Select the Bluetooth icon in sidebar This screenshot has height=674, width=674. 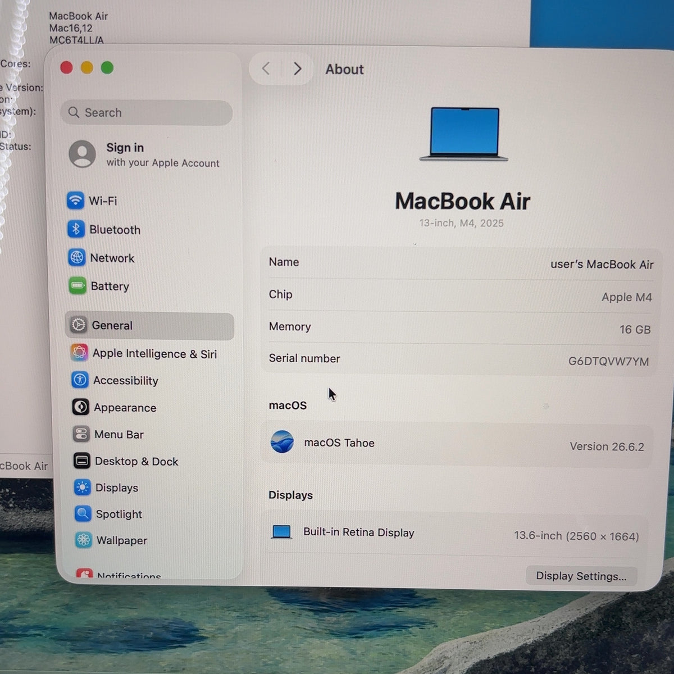coord(76,229)
